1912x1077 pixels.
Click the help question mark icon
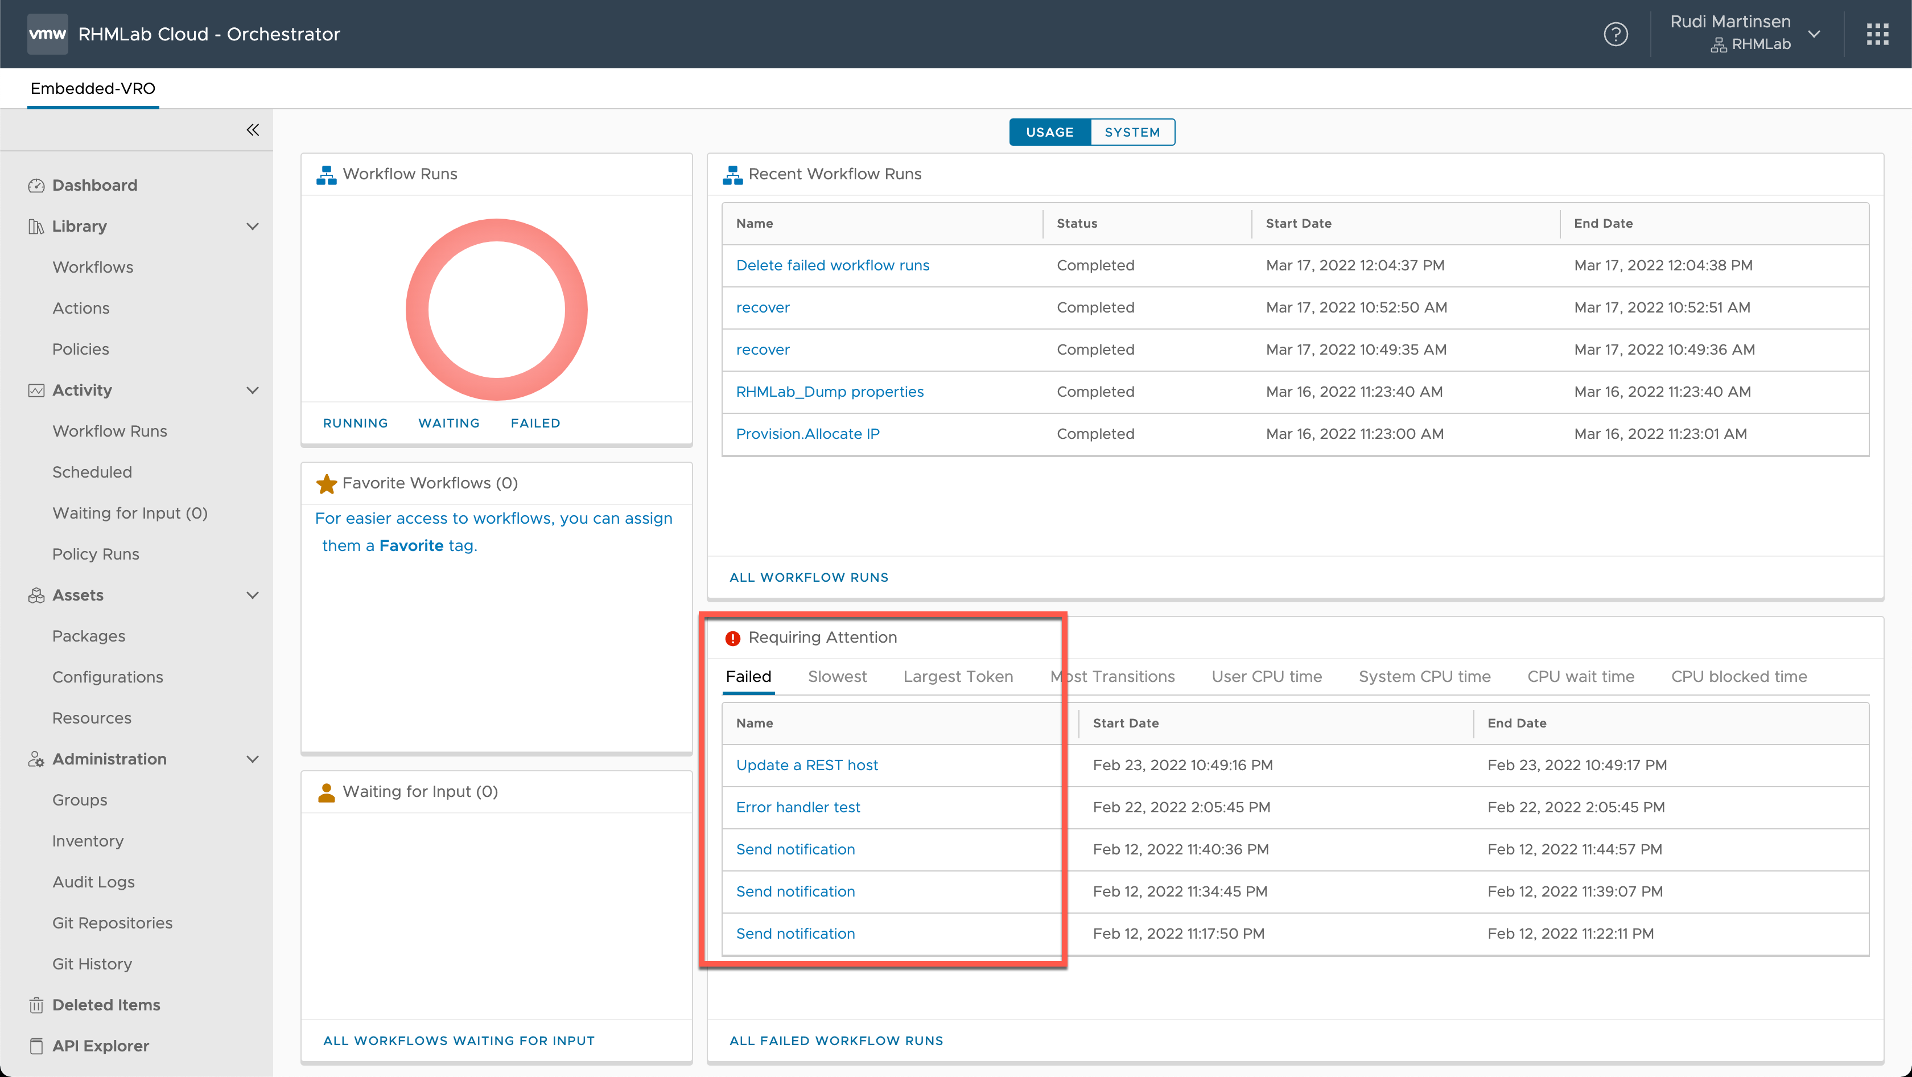tap(1615, 34)
